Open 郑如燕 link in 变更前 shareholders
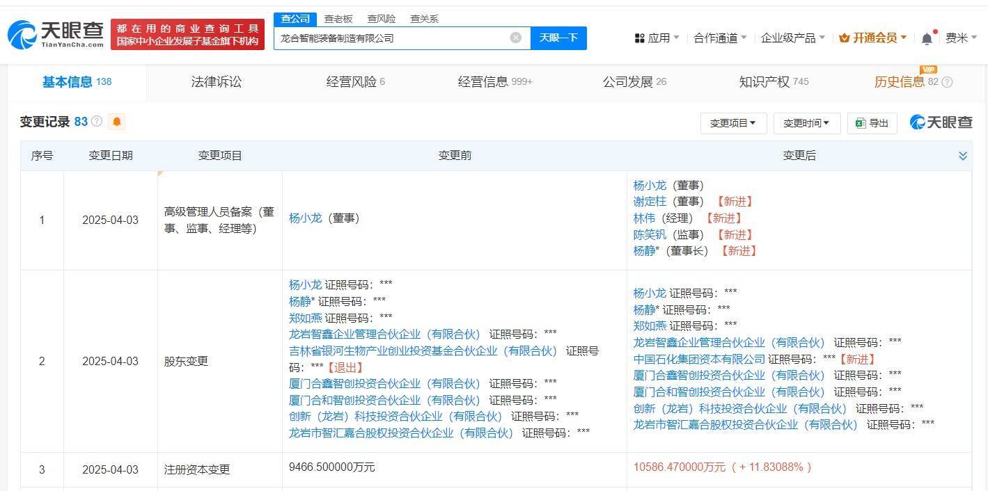 coord(306,318)
